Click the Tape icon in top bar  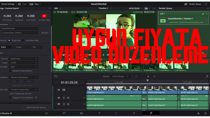[x=19, y=4]
